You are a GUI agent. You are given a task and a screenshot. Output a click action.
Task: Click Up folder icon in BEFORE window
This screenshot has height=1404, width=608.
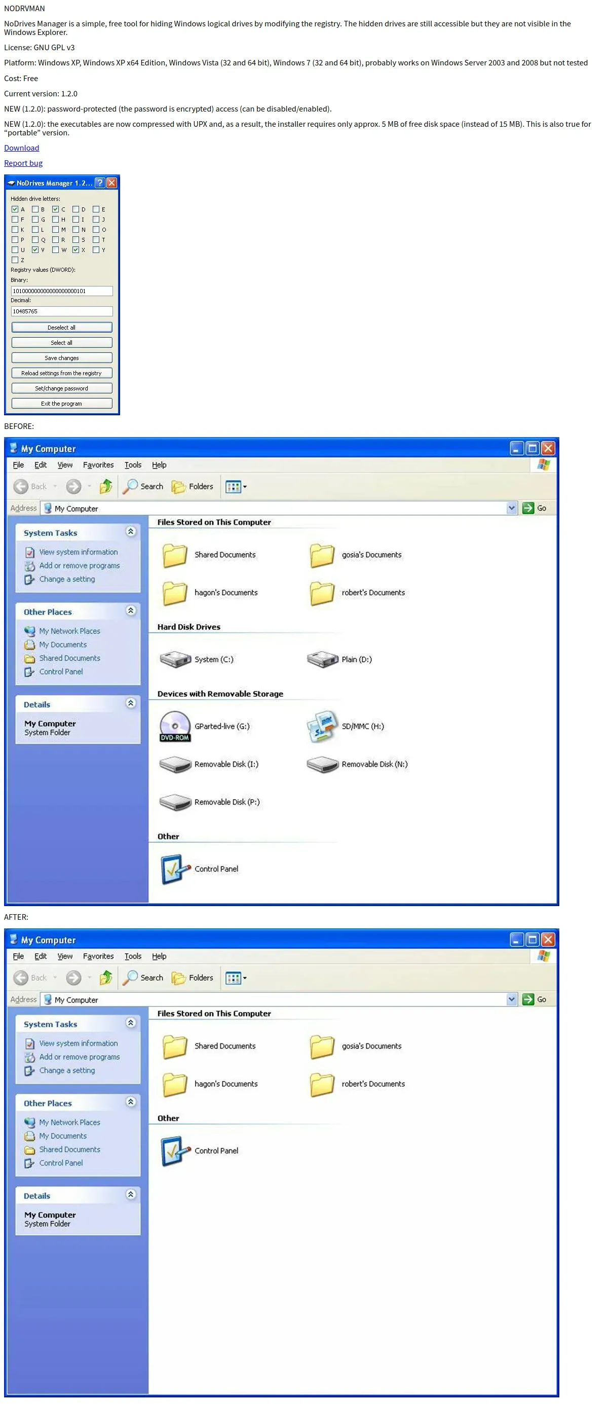click(x=106, y=486)
